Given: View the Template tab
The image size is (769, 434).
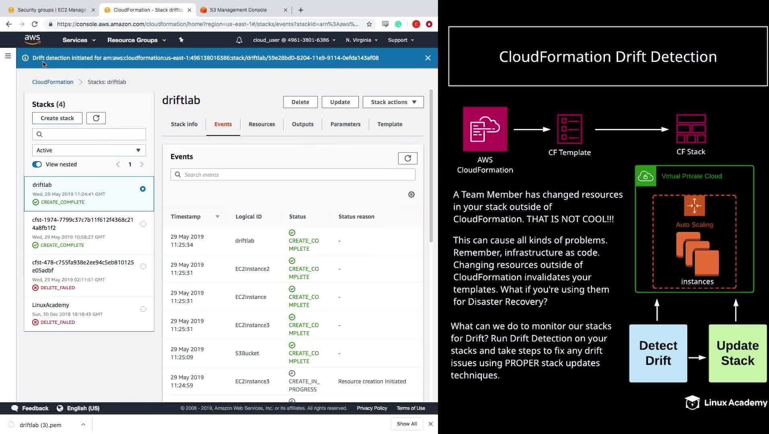Looking at the screenshot, I should 390,124.
